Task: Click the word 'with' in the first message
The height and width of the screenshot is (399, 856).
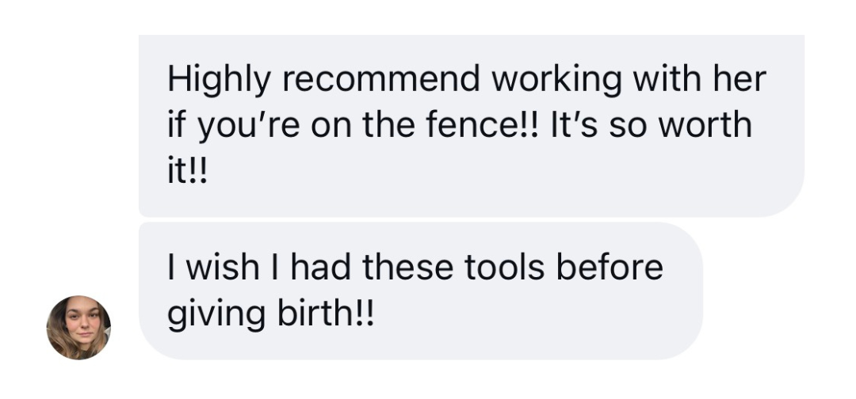Action: [667, 78]
